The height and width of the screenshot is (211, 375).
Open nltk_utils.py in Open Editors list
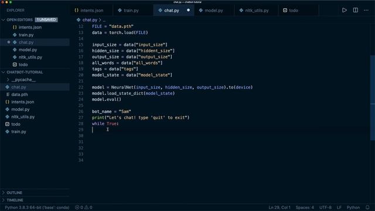(x=30, y=57)
